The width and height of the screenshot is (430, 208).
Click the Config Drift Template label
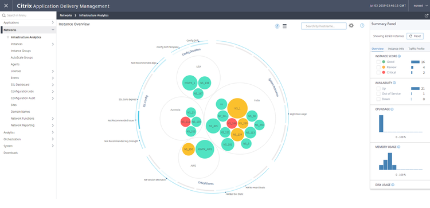point(167,47)
